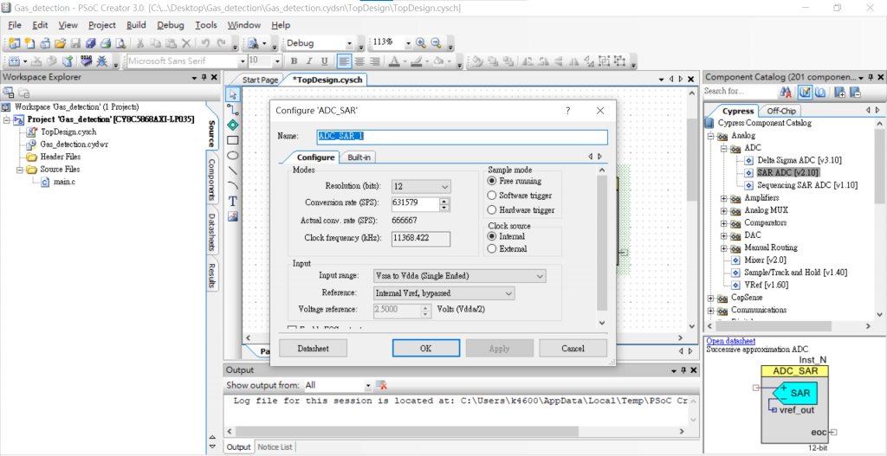The width and height of the screenshot is (887, 456).
Task: Click the ADC_SAR_1 Name field
Action: click(x=463, y=137)
